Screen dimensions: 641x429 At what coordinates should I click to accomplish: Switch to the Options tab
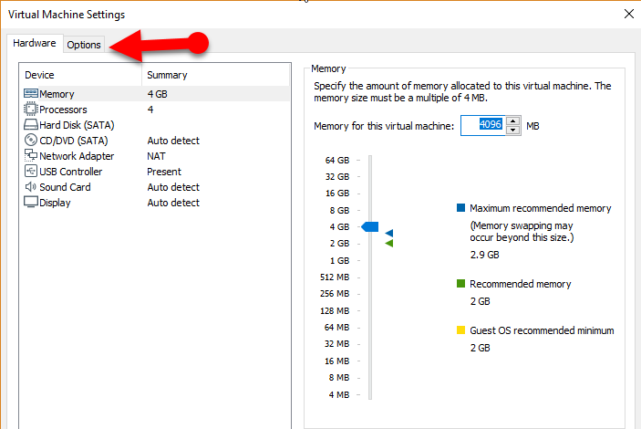pyautogui.click(x=84, y=45)
